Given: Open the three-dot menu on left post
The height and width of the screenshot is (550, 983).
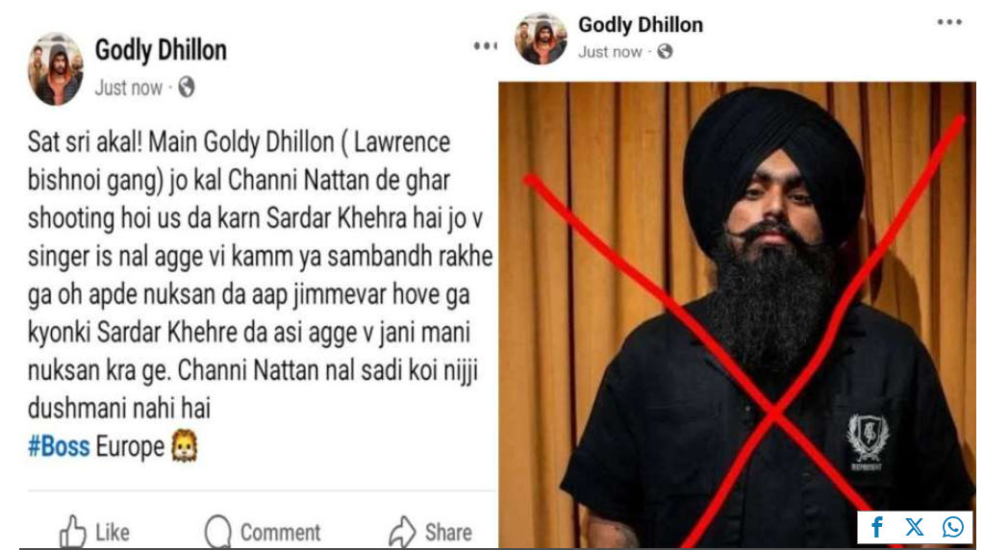Looking at the screenshot, I should (485, 46).
